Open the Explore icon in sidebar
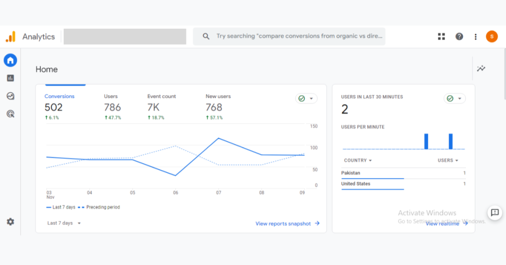The width and height of the screenshot is (506, 265). 10,96
